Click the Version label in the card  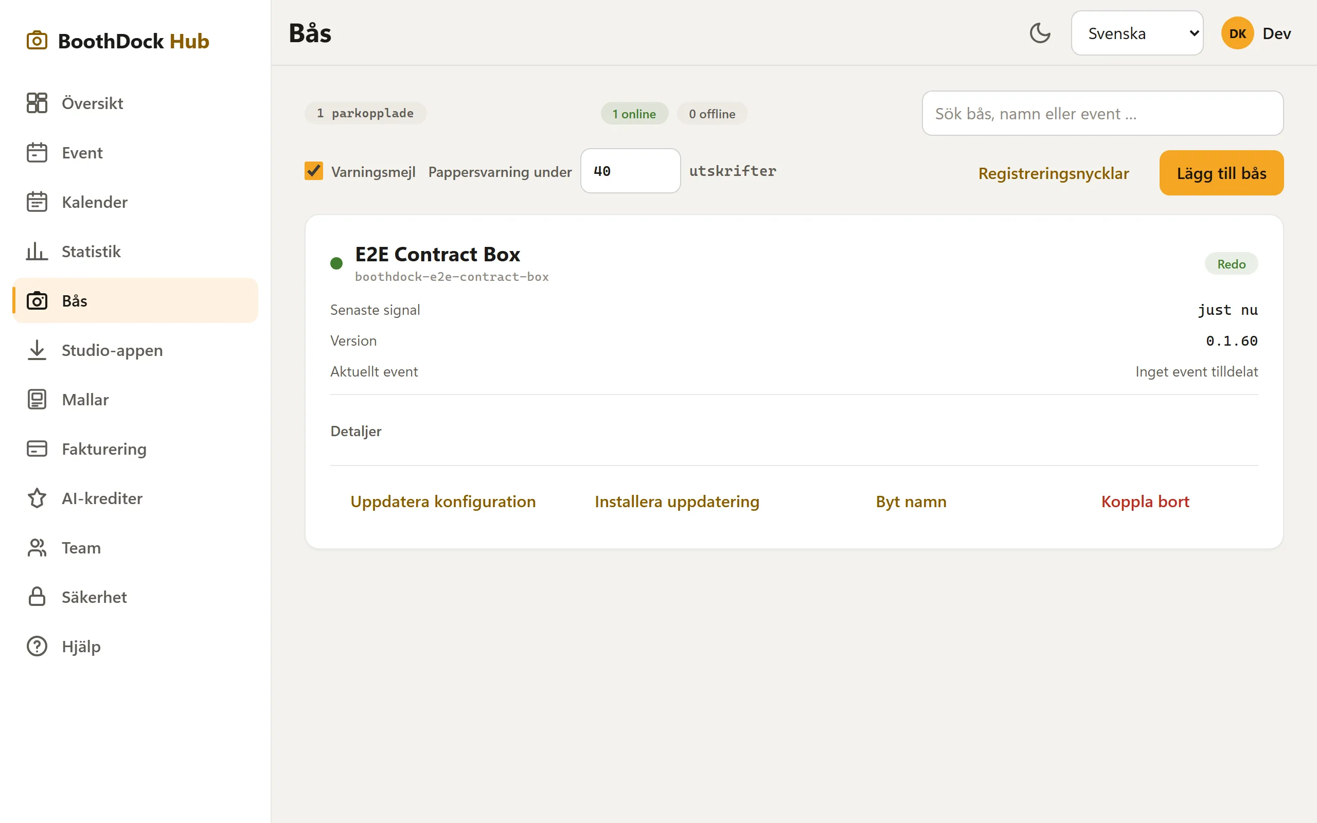pos(353,341)
